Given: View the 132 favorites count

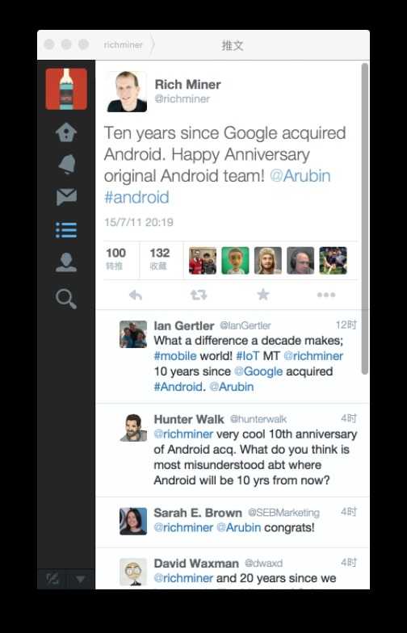Looking at the screenshot, I should 160,258.
